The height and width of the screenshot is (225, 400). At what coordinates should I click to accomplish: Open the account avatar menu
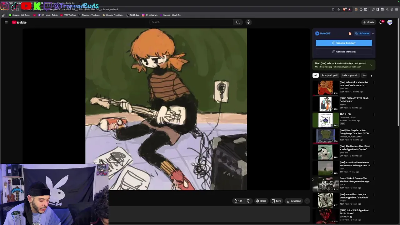[390, 22]
